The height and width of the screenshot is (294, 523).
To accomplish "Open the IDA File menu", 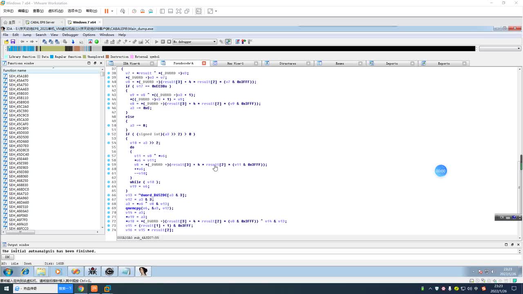I will tap(6, 35).
